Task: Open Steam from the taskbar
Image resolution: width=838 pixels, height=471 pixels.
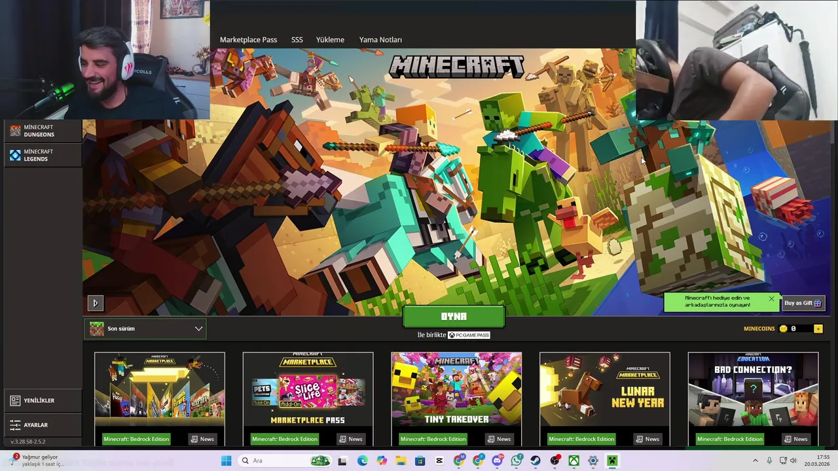Action: (536, 461)
